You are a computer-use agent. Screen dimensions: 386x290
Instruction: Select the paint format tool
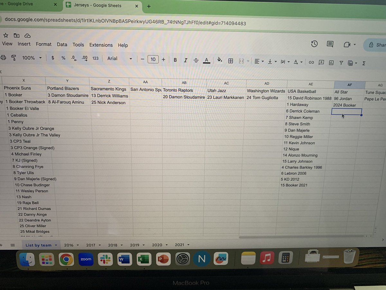14,58
